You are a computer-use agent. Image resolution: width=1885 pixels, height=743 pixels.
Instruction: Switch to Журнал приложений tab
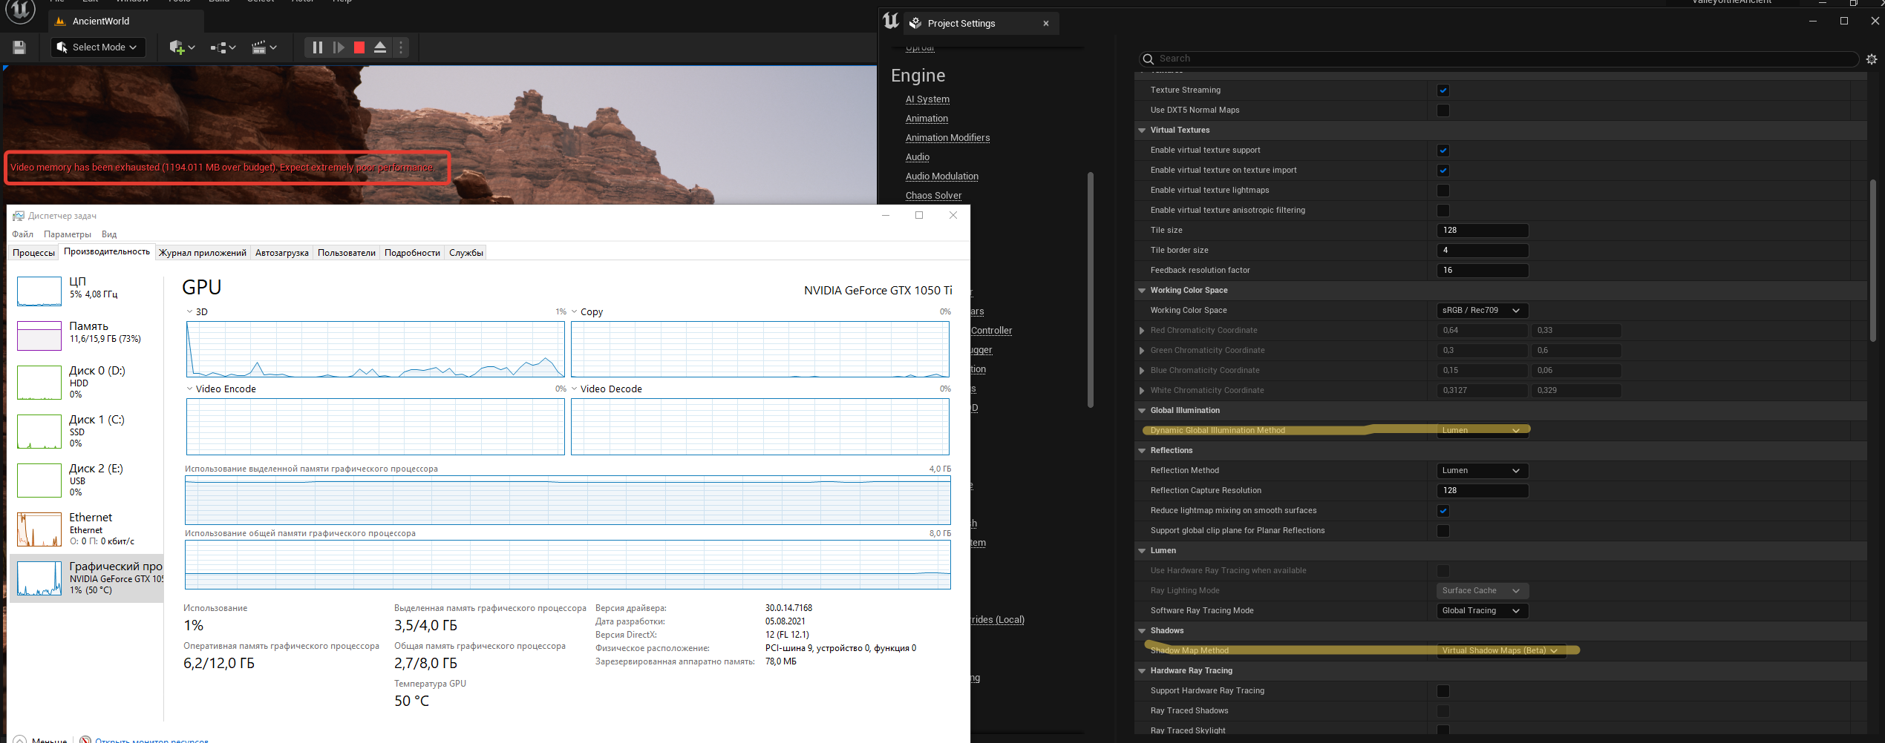coord(203,253)
